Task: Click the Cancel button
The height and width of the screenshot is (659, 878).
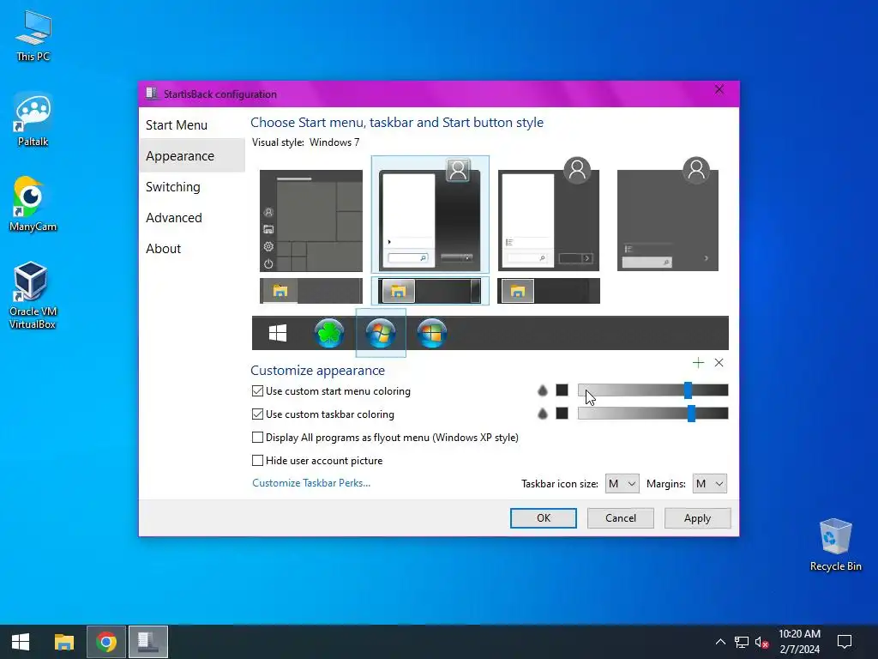Action: coord(621,518)
